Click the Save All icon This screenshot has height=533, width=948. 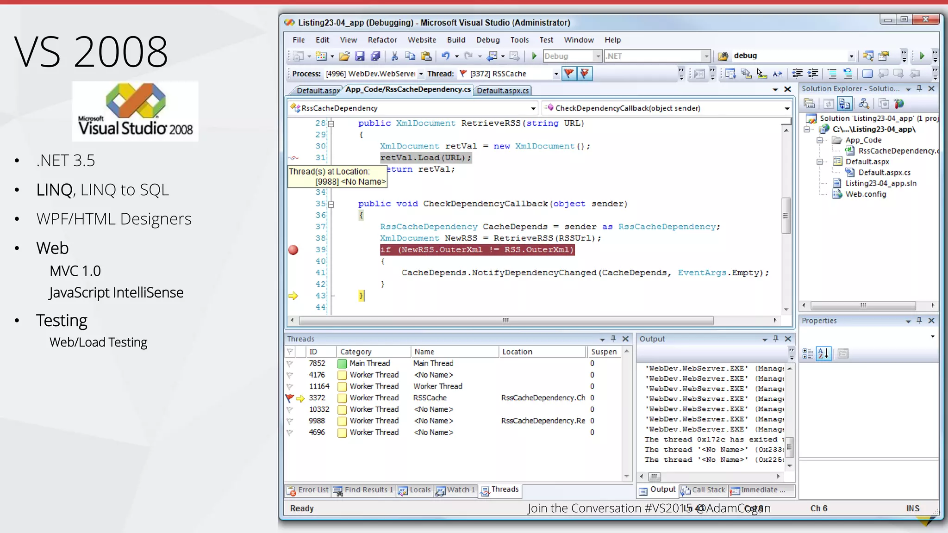click(x=375, y=56)
